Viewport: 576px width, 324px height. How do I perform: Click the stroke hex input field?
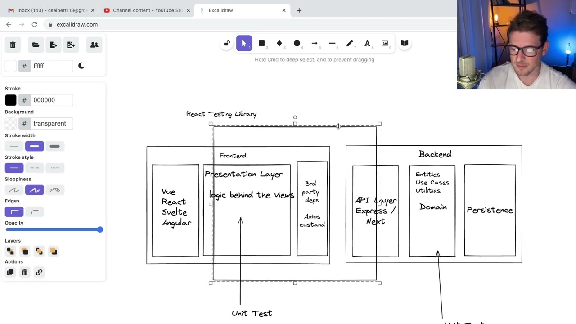[51, 100]
